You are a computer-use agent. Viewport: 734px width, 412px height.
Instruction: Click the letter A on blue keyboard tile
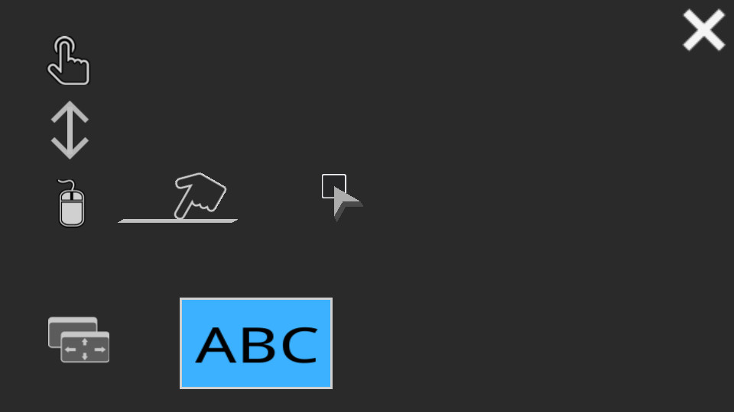click(x=216, y=345)
